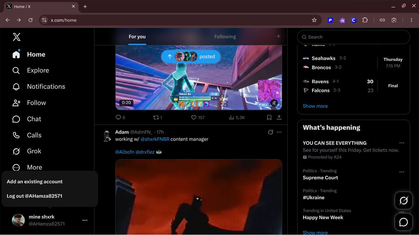The height and width of the screenshot is (235, 419).
Task: Click Show more under the NFL scores
Action: click(x=315, y=106)
